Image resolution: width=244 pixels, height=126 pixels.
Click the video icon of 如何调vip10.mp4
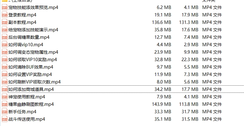4,45
